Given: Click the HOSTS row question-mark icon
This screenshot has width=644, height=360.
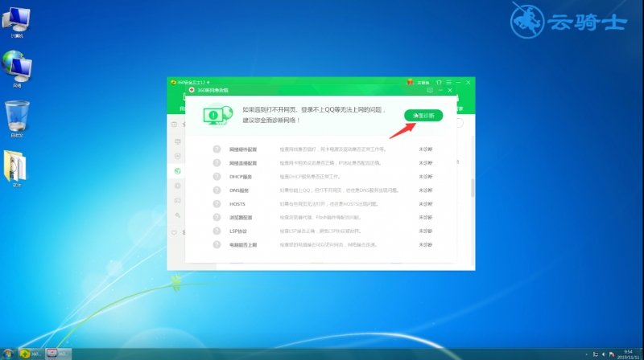Looking at the screenshot, I should point(217,204).
